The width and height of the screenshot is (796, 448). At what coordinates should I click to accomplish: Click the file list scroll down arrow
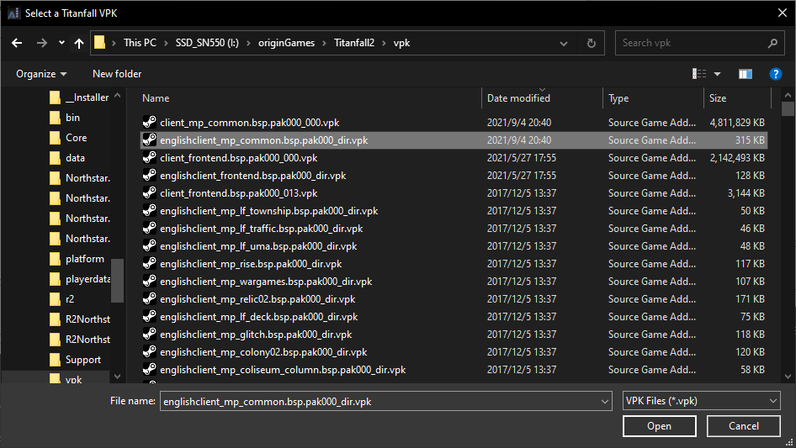788,377
